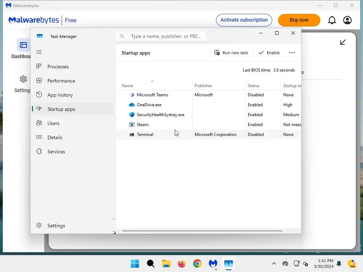The height and width of the screenshot is (272, 363).
Task: Click the muted volume tray icon
Action: click(306, 263)
